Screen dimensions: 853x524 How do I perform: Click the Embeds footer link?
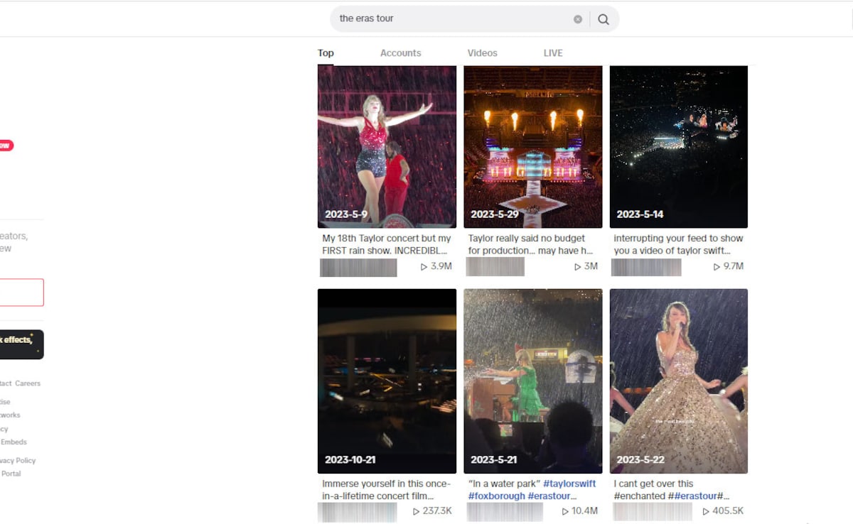(x=14, y=442)
